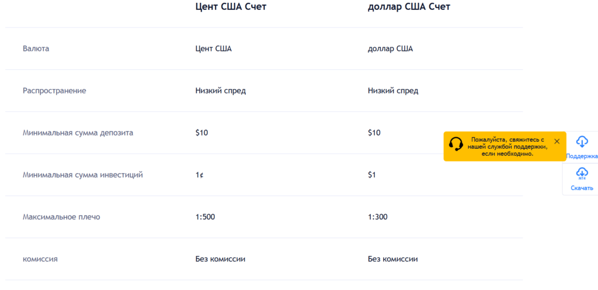Screen dimensions: 598x290
Task: Click the cloud icon above Поддержка
Action: click(582, 141)
